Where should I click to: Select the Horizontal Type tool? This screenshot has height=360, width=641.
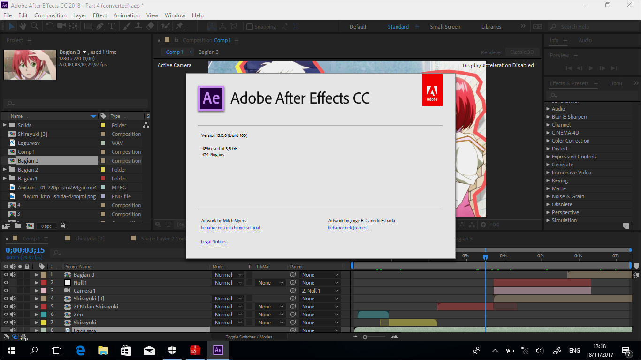(111, 27)
